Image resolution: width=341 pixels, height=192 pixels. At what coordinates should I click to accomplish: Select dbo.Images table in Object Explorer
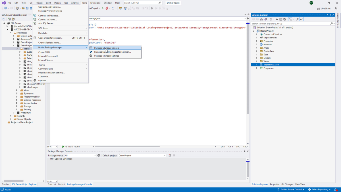point(32,87)
